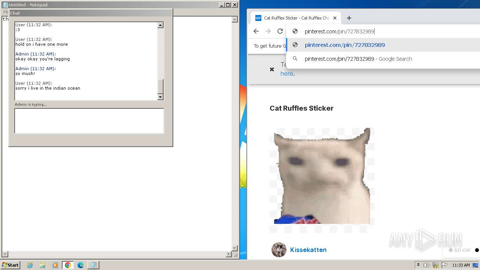The height and width of the screenshot is (270, 480).
Task: Click Chrome's forward arrow button
Action: [x=268, y=31]
